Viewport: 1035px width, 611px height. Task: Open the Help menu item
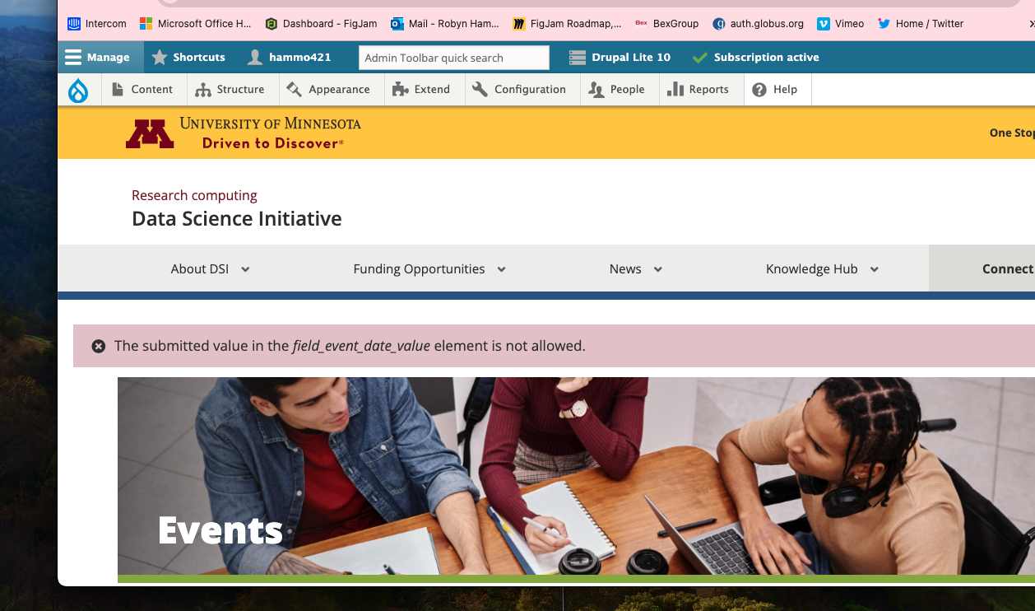(x=775, y=90)
